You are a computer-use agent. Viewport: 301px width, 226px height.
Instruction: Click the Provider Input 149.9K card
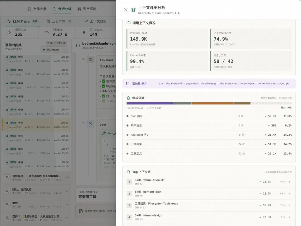(167, 38)
